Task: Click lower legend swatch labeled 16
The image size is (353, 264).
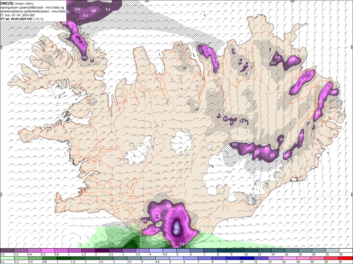Action: coord(289,258)
